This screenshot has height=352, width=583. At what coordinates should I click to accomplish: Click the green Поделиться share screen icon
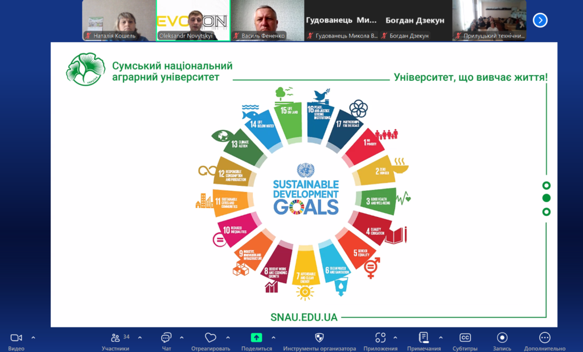256,338
